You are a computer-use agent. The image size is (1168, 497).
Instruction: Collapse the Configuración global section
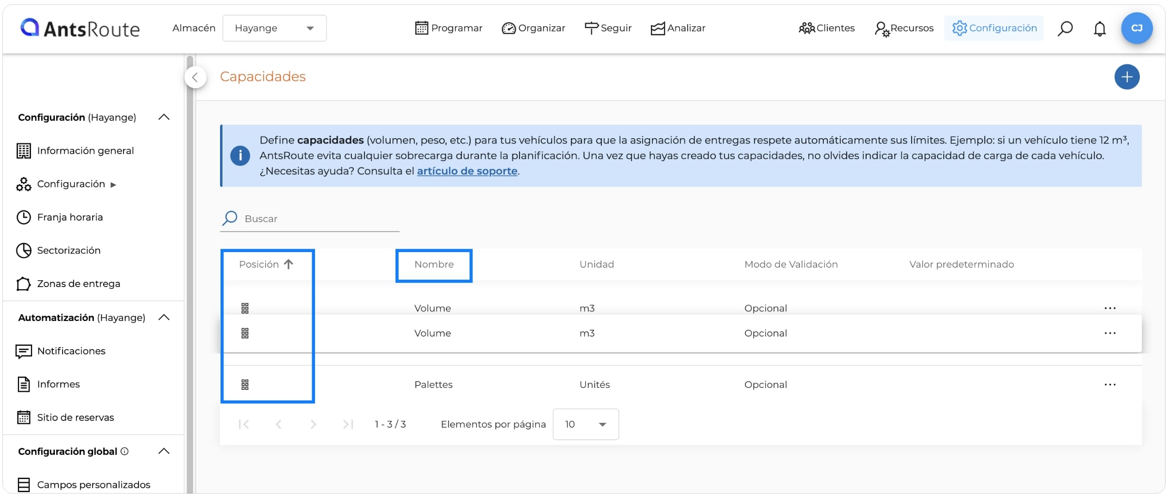164,451
